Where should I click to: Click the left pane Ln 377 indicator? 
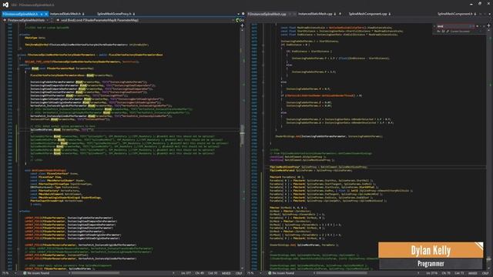186,273
